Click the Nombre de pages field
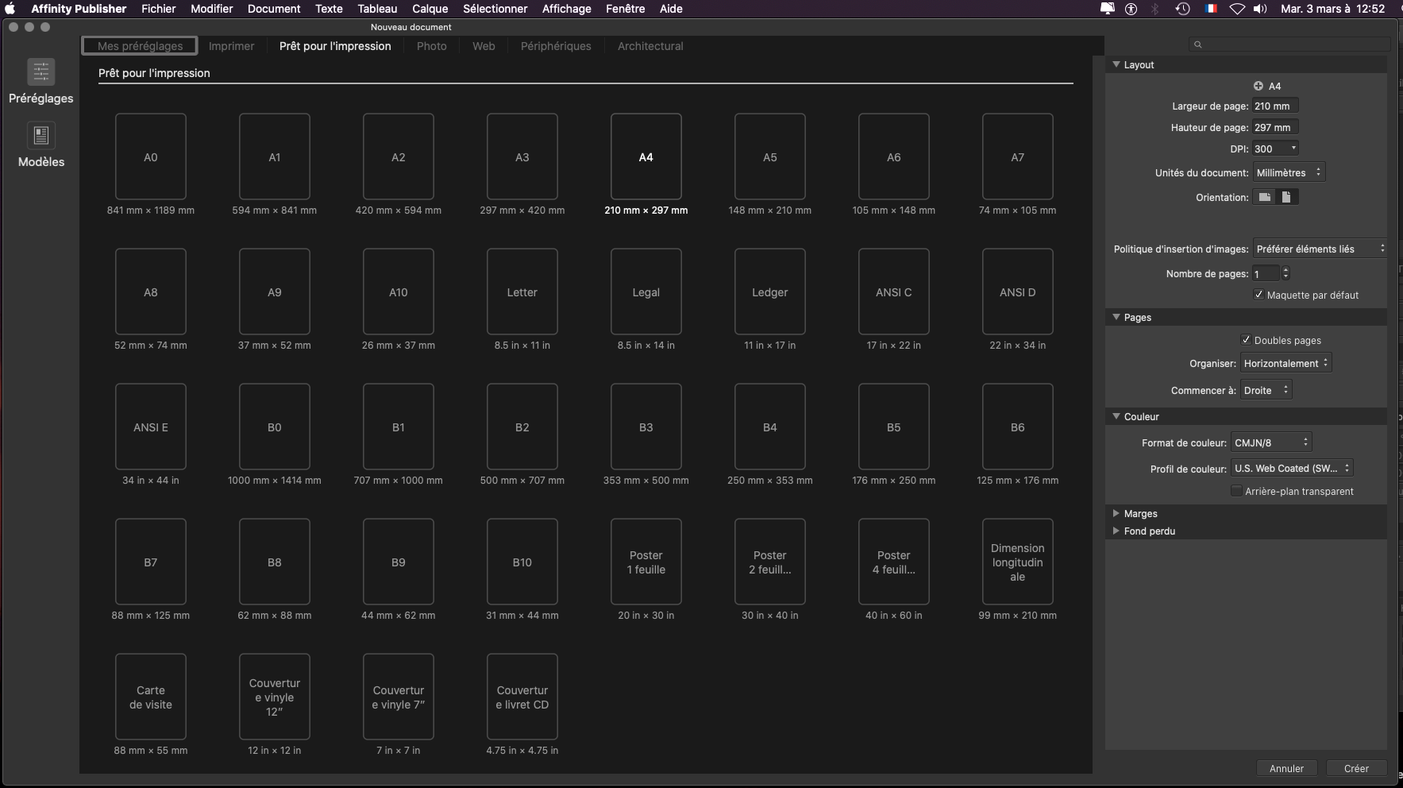Image resolution: width=1403 pixels, height=788 pixels. tap(1266, 273)
